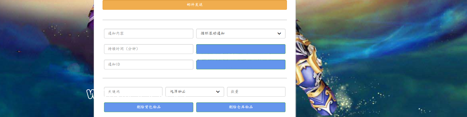Viewport: 467px width, 117px height.
Task: Pick an item via the 选择物品 combo box
Action: coord(194,92)
